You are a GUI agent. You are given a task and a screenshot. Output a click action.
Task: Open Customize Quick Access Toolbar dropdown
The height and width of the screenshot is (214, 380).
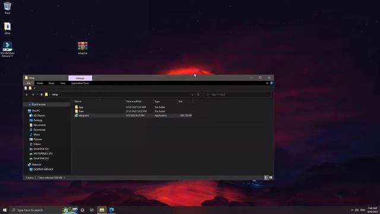[x=34, y=88]
